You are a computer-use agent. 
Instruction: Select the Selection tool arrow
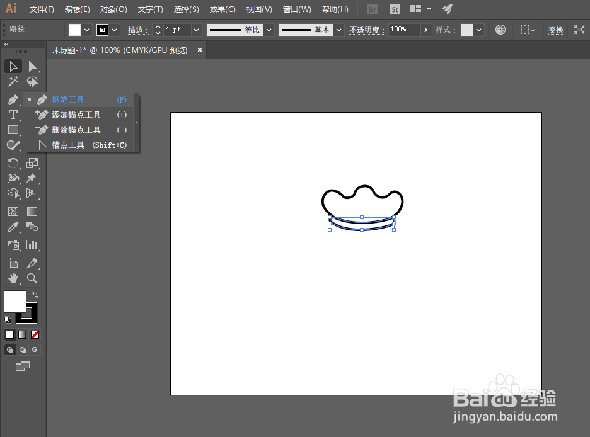point(13,67)
